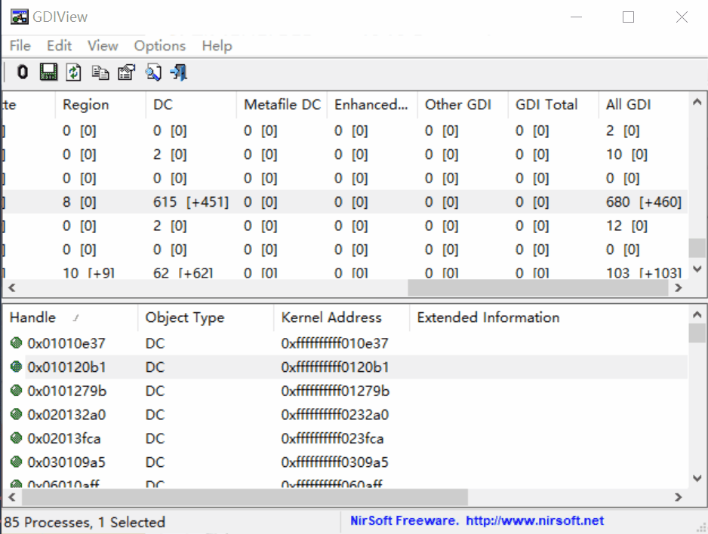
Task: Click the zero counters toolbar icon
Action: pos(21,72)
